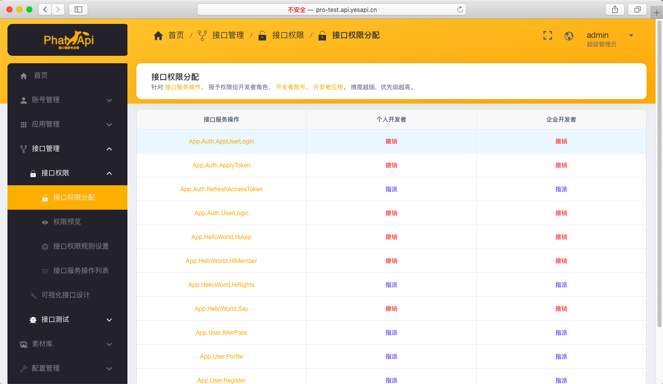Expand the 账号管理 sidebar menu
This screenshot has width=663, height=384.
67,100
